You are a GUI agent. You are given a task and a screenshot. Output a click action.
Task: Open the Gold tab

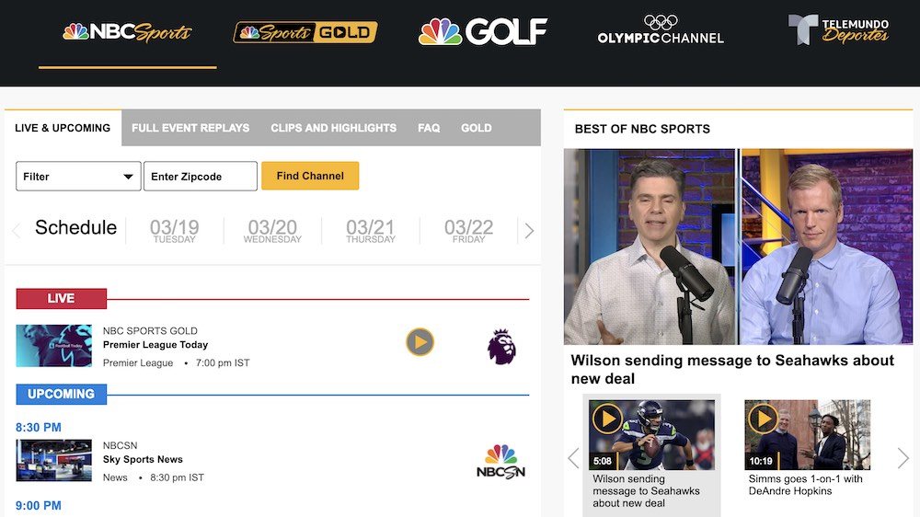point(477,128)
